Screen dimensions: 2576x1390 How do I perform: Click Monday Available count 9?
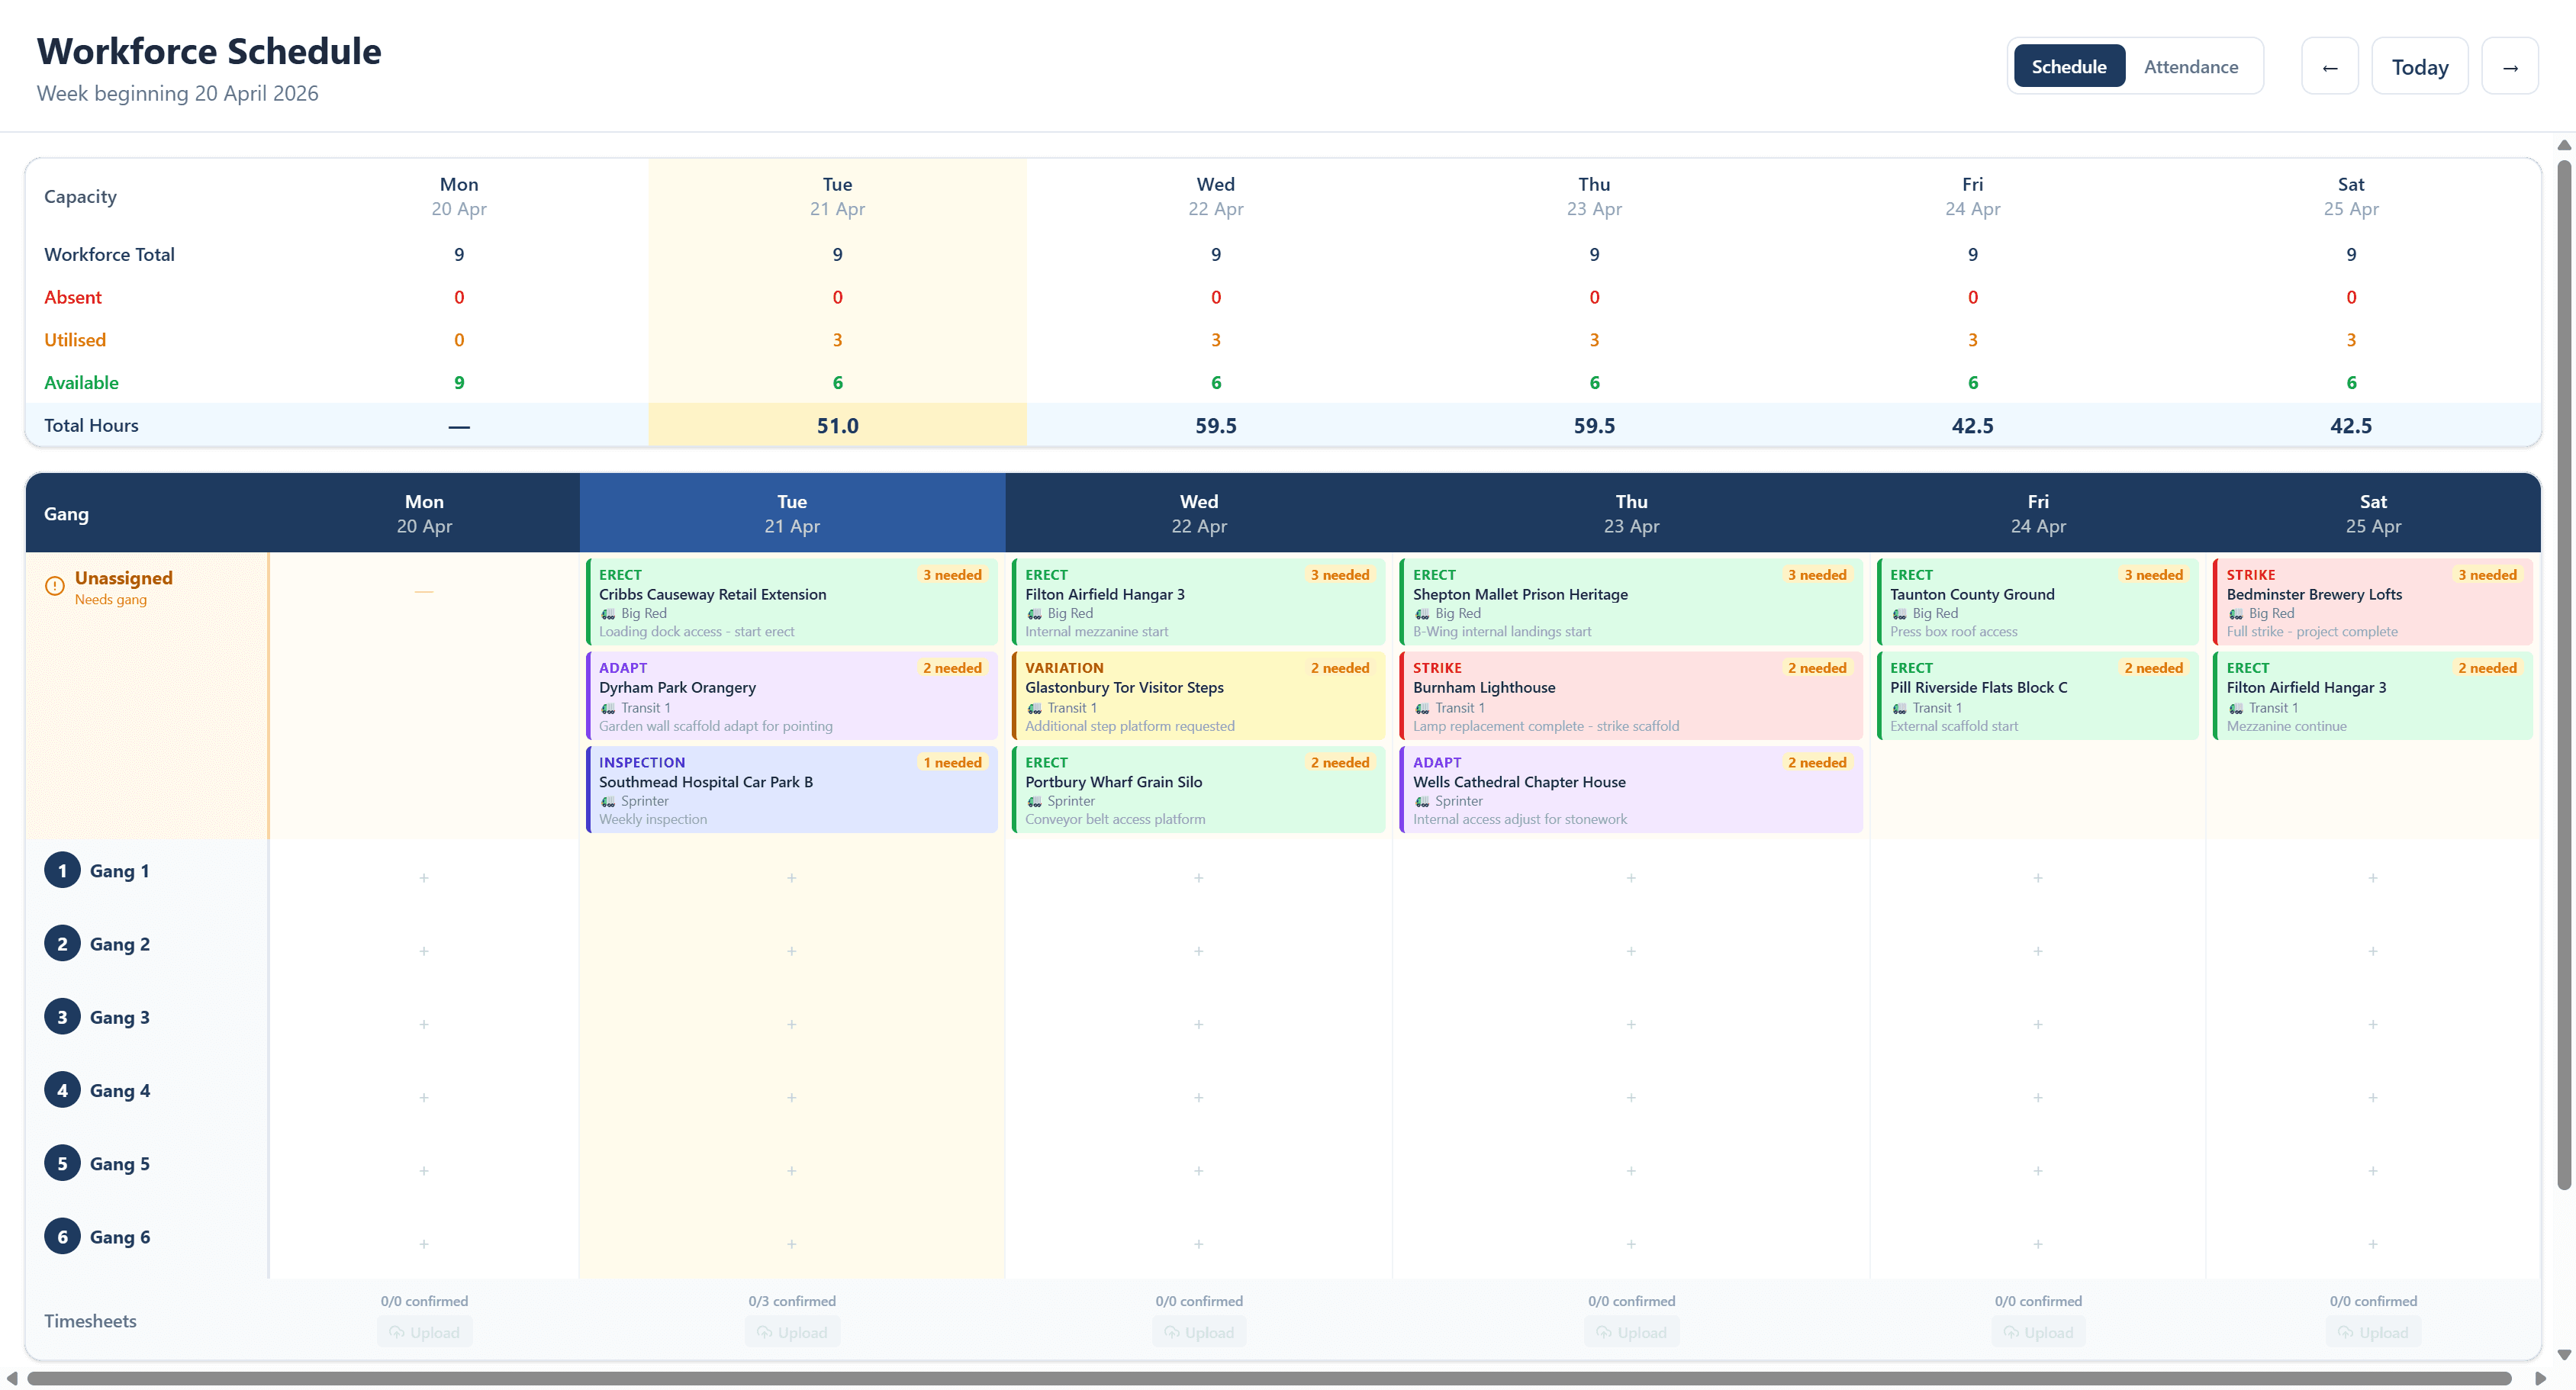click(459, 382)
